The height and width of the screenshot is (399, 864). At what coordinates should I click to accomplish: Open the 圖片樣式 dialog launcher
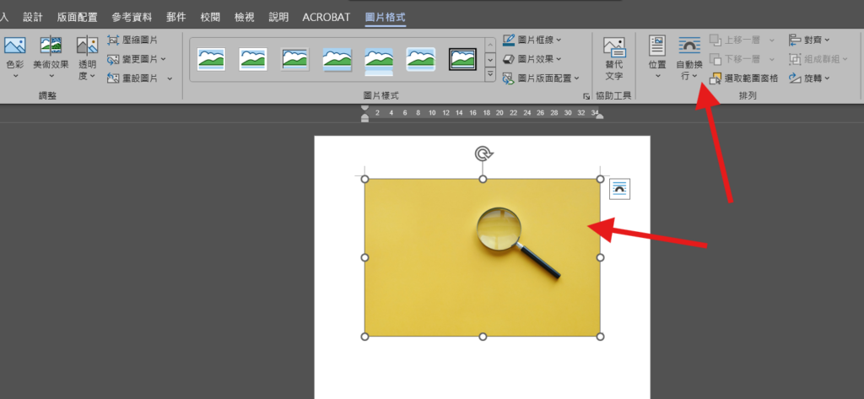click(586, 97)
